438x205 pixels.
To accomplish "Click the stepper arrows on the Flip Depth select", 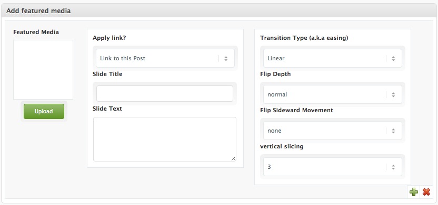I will [393, 94].
